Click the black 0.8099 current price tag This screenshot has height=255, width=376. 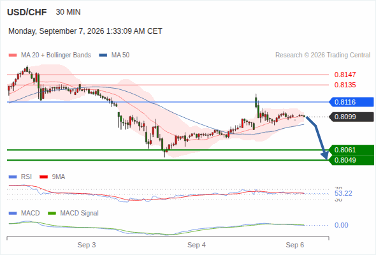coord(351,117)
